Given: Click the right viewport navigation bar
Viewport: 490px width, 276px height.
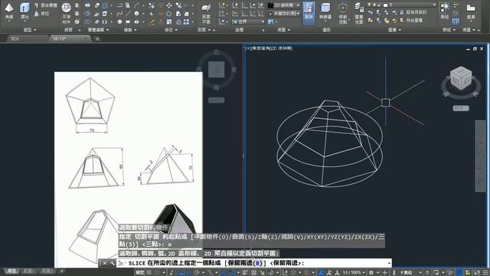Looking at the screenshot, I should coord(480,156).
